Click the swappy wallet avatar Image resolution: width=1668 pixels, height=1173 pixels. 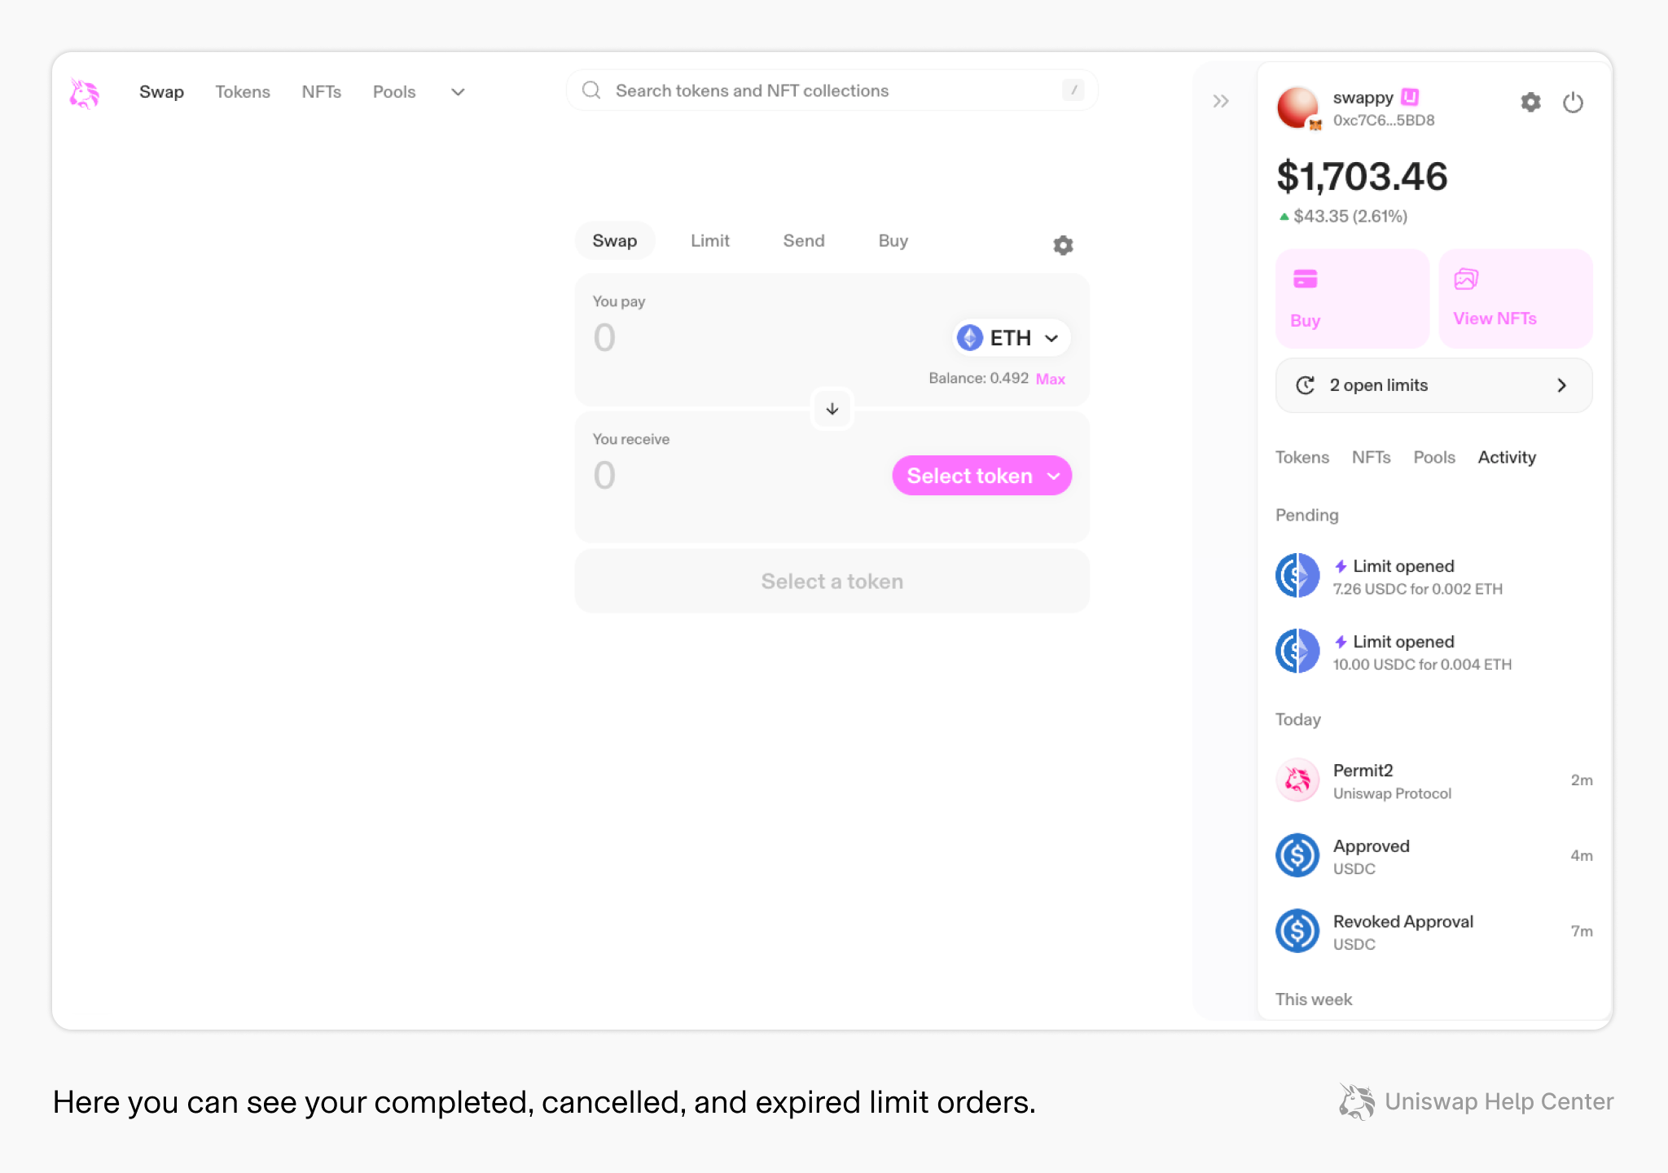click(1298, 108)
